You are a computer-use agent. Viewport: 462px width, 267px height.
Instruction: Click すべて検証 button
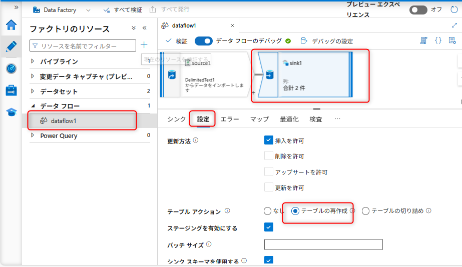pos(123,10)
